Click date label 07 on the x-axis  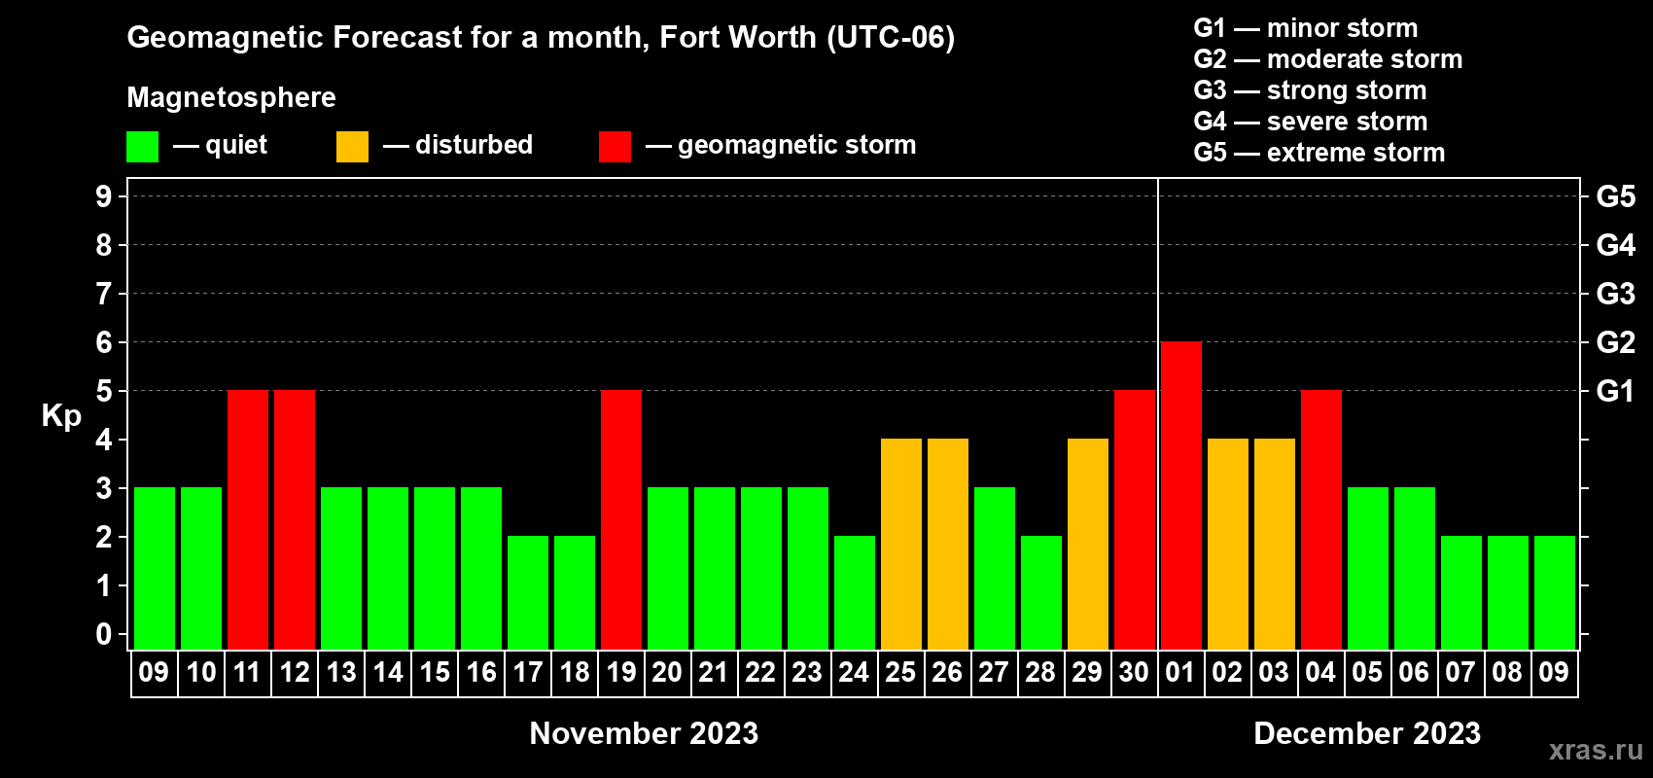click(1461, 673)
